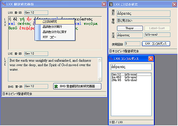Click the 使用回数 field showing 3
This screenshot has width=178, height=126.
[132, 44]
